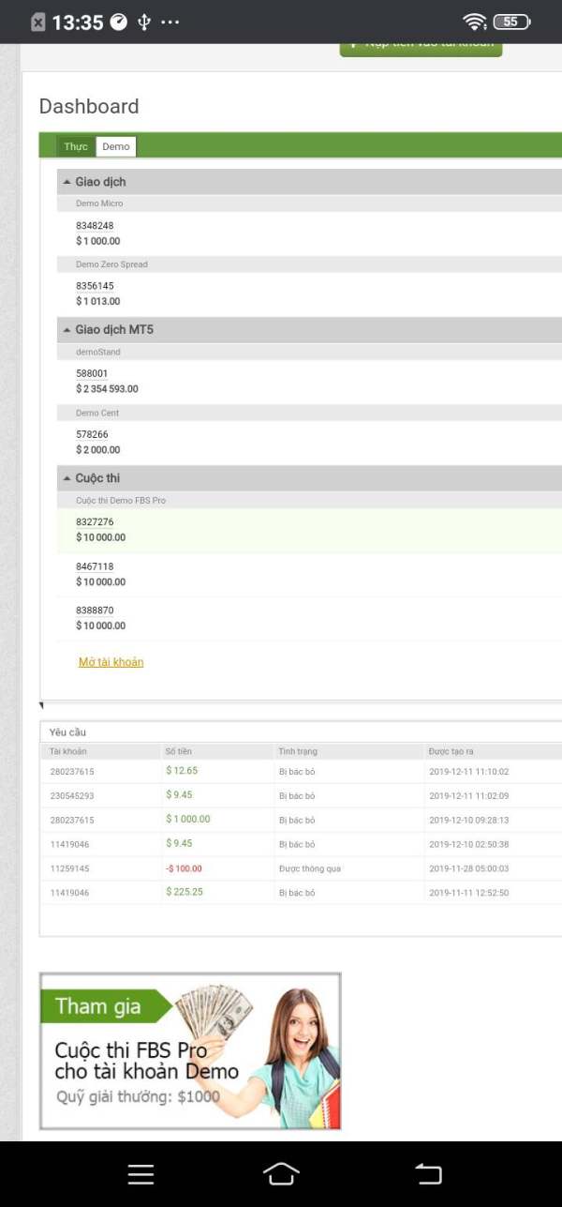Click the 2019-12-10 09:28:13 timestamp
The height and width of the screenshot is (1207, 562).
click(469, 820)
